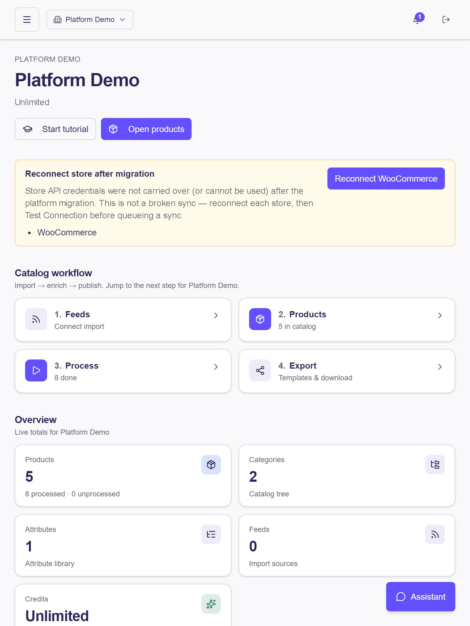470x626 pixels.
Task: Click the Start tutorial button
Action: pos(55,129)
